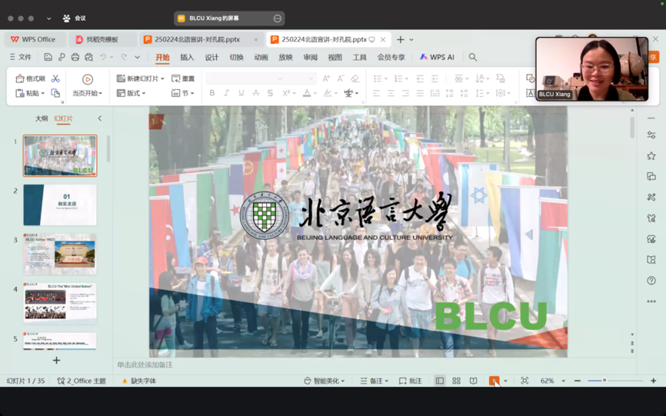Switch to the 大纲 outline tab
This screenshot has height=416, width=666.
[x=41, y=118]
